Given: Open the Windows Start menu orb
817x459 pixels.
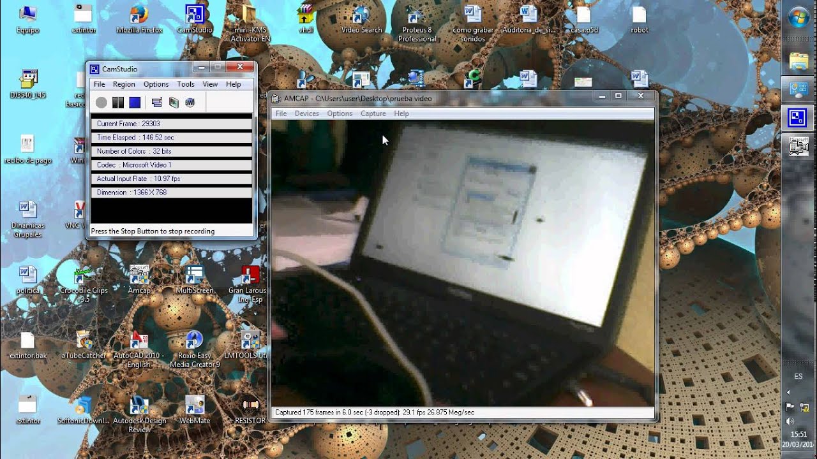Looking at the screenshot, I should pyautogui.click(x=798, y=18).
